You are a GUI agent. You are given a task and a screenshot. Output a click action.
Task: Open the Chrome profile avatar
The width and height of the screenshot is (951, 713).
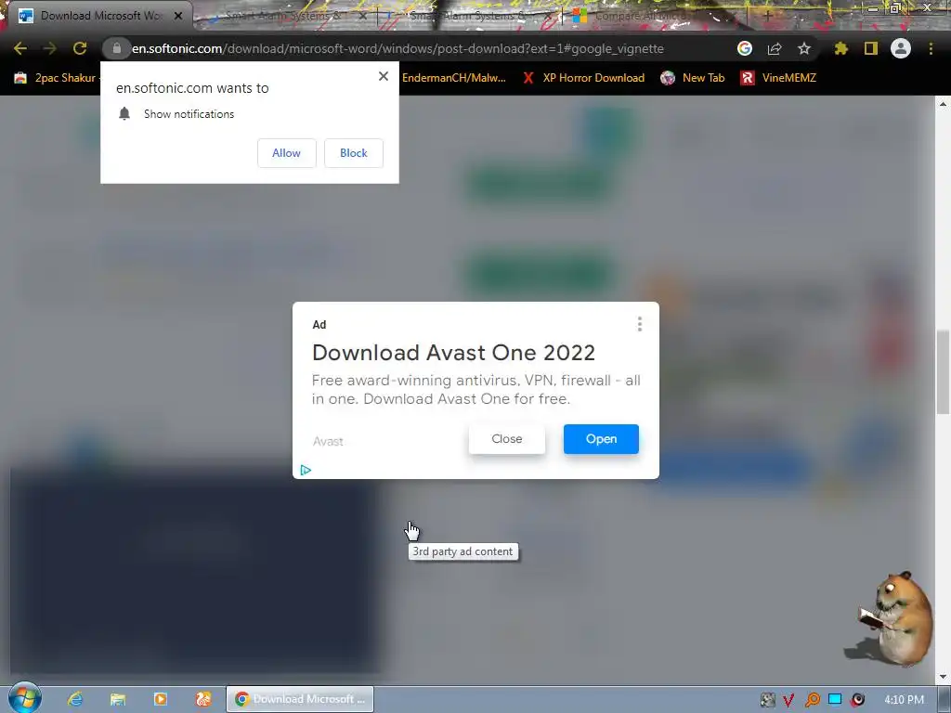901,48
